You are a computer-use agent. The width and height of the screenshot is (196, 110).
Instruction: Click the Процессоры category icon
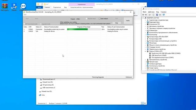(148, 62)
